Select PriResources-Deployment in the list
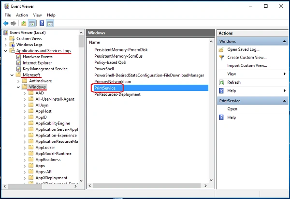Image resolution: width=290 pixels, height=199 pixels. click(117, 94)
